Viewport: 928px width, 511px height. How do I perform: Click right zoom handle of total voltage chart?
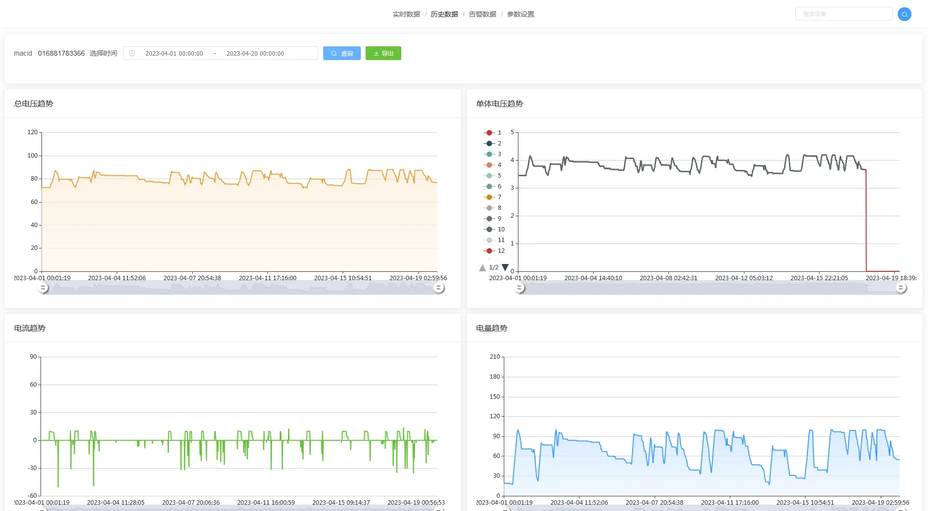pyautogui.click(x=439, y=288)
